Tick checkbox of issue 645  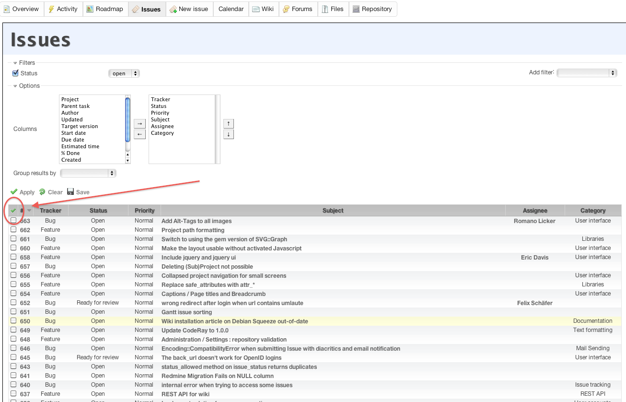pyautogui.click(x=13, y=357)
